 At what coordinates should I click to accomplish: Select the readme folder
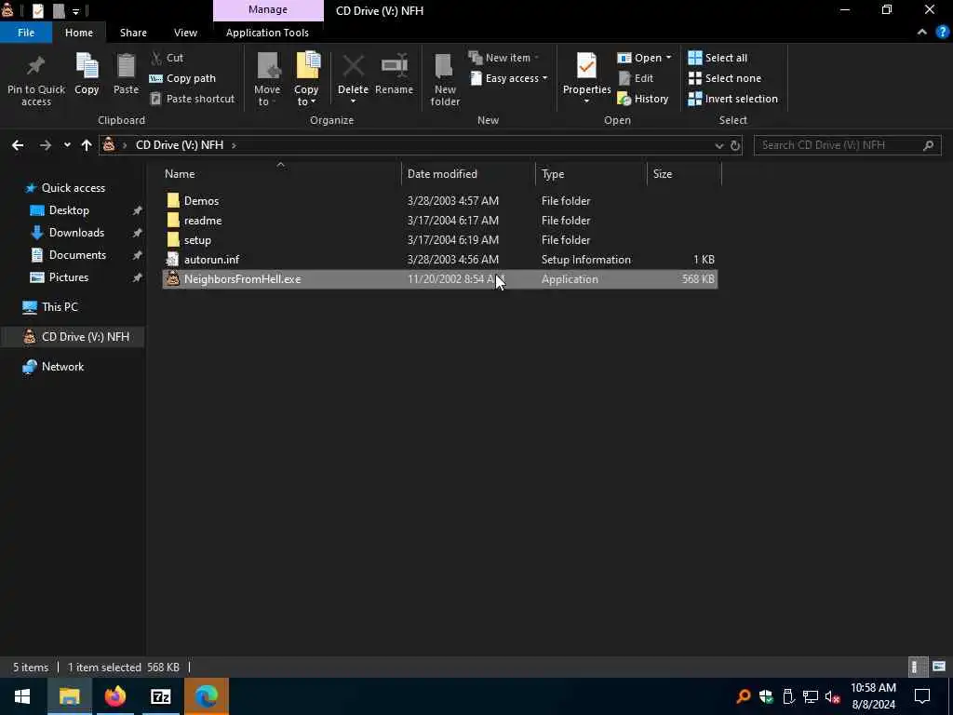click(x=439, y=220)
